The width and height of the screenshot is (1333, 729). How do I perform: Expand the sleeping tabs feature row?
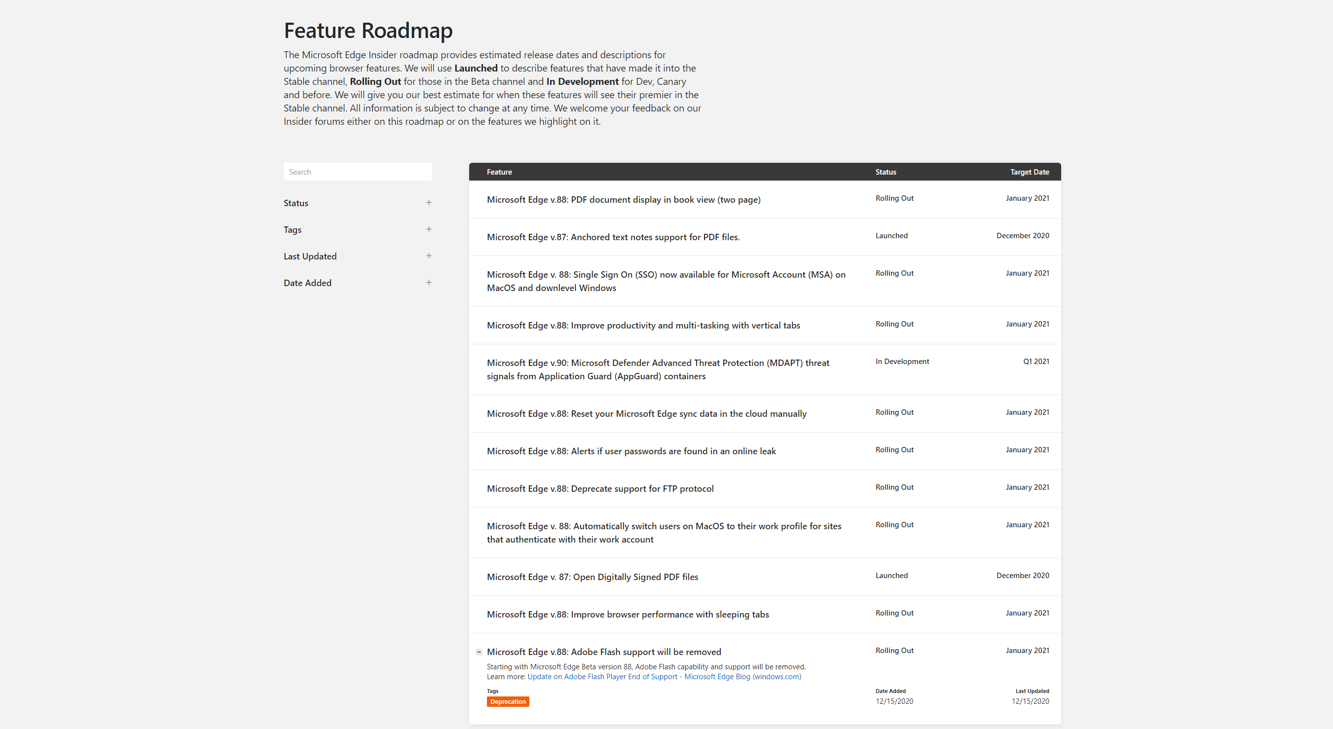627,615
